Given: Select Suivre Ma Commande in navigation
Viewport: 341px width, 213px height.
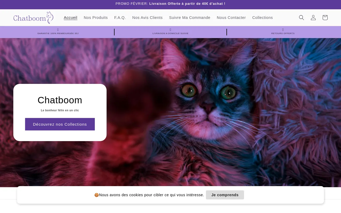Looking at the screenshot, I should (190, 18).
